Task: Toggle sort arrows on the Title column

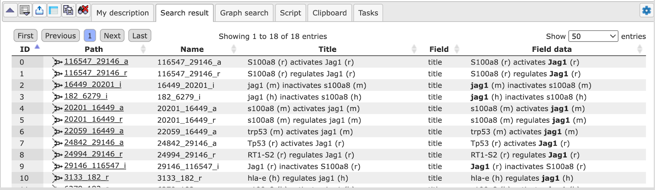Action: tap(414, 49)
